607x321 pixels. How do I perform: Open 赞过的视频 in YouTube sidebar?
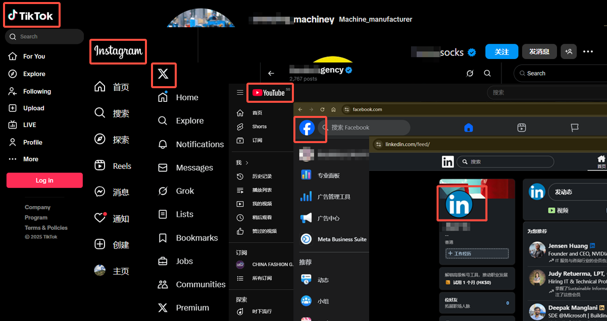pyautogui.click(x=258, y=231)
